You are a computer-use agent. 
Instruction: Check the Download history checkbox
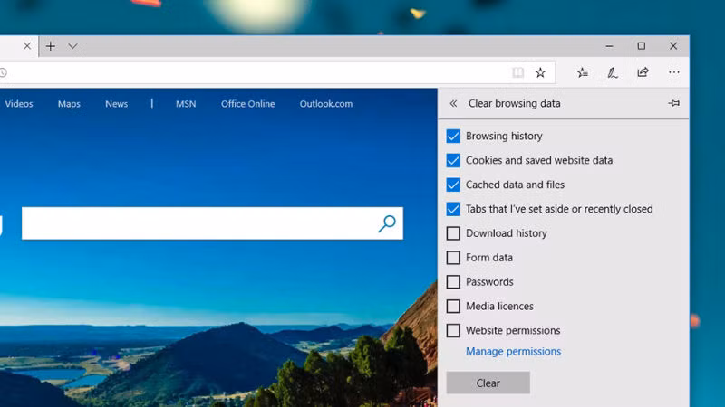pos(453,233)
